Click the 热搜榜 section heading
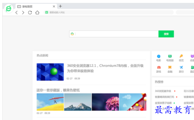Screen dimensions: 194x120 pyautogui.click(x=159, y=82)
